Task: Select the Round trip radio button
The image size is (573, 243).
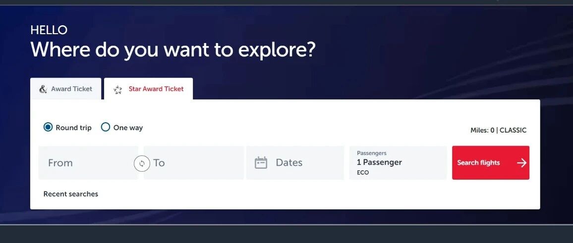Action: (x=48, y=127)
